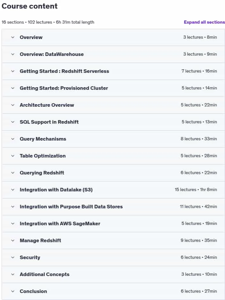Open Getting Started: Redshift Serverless chevron
This screenshot has width=225, height=300.
tap(13, 71)
